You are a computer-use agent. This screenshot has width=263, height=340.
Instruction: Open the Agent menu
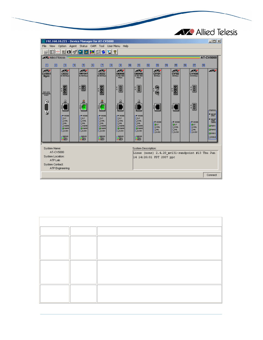point(73,46)
